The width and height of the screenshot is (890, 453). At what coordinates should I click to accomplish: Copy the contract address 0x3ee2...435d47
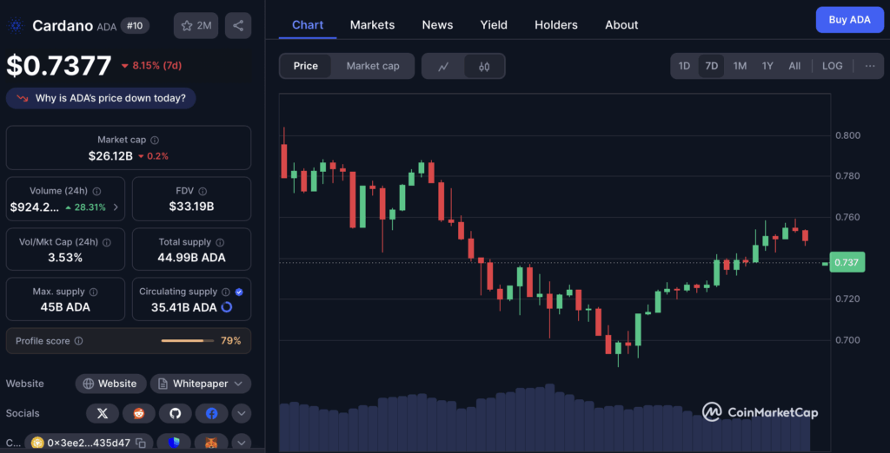141,443
